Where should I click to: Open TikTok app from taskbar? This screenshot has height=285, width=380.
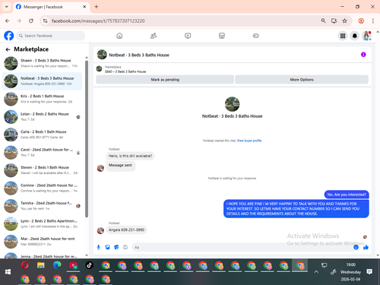coord(89,265)
